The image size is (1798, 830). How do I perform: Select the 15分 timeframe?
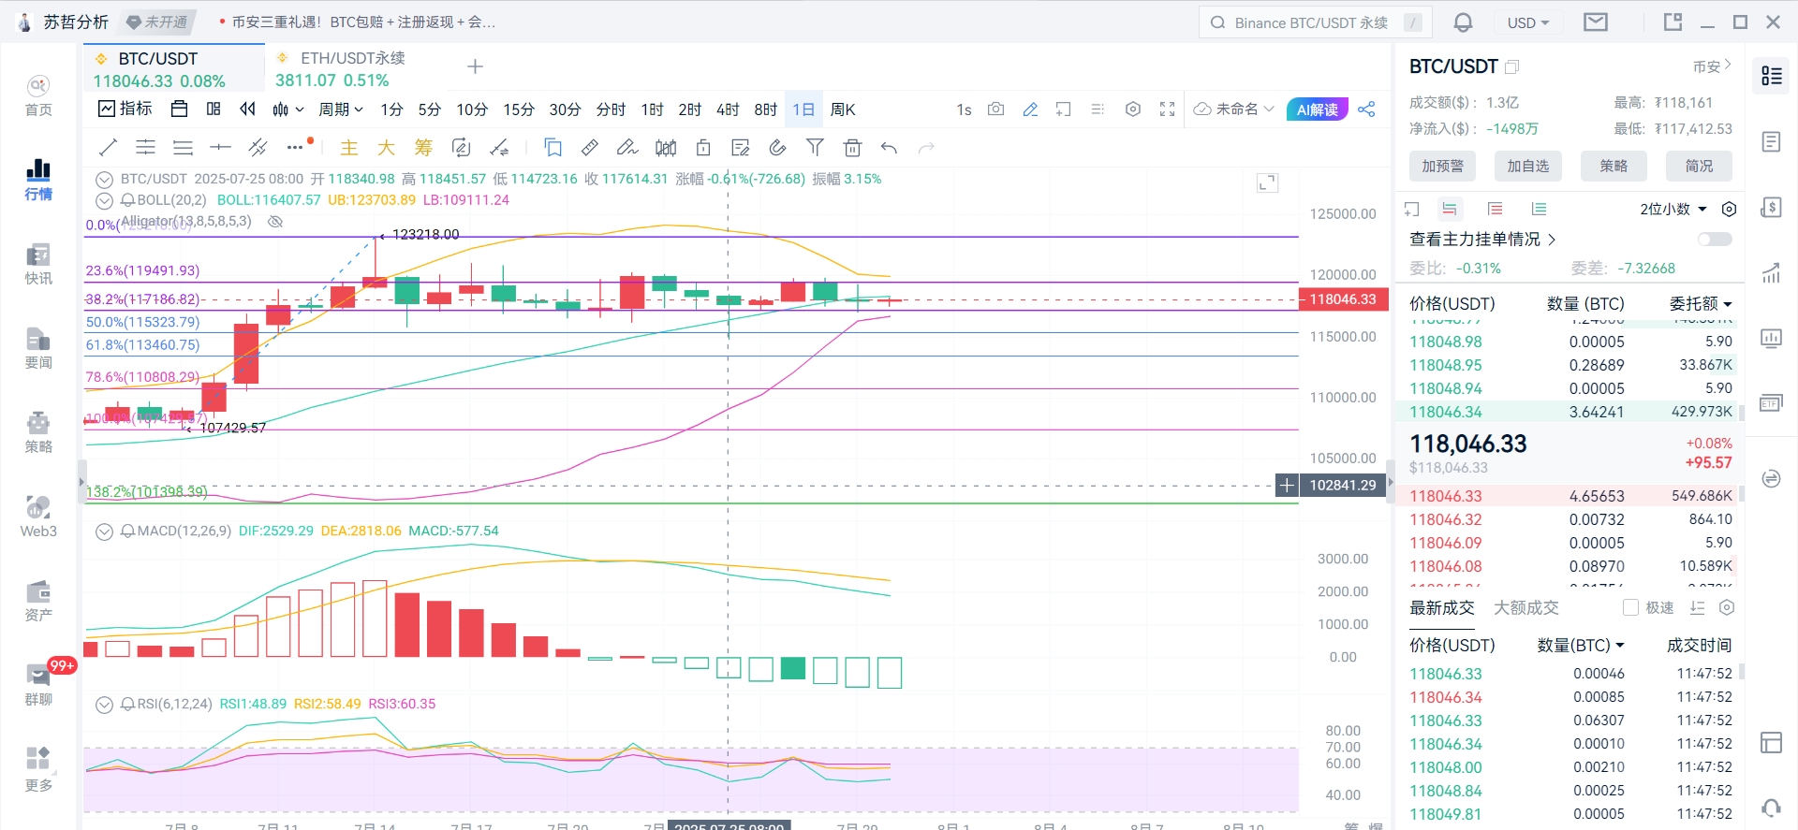click(518, 109)
